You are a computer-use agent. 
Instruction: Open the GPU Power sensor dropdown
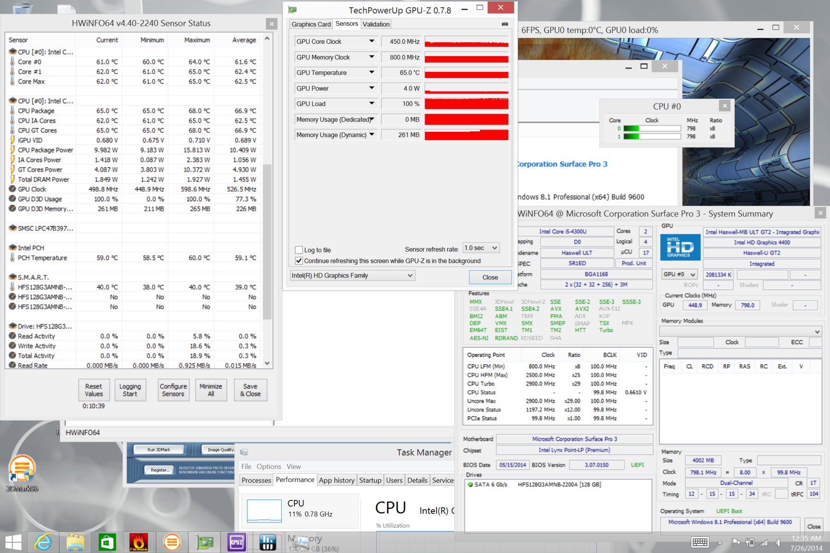click(372, 88)
